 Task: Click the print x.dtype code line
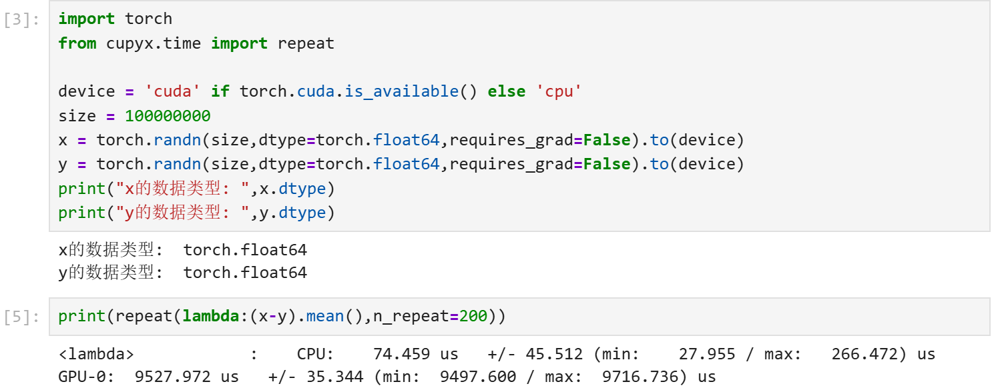tap(196, 189)
